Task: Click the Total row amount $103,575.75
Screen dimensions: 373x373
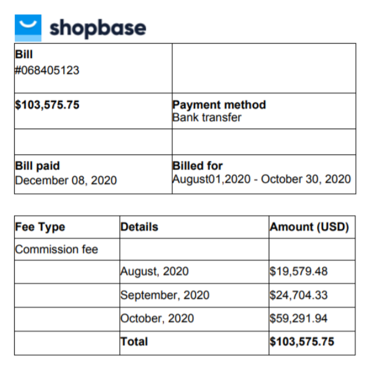Action: click(302, 342)
